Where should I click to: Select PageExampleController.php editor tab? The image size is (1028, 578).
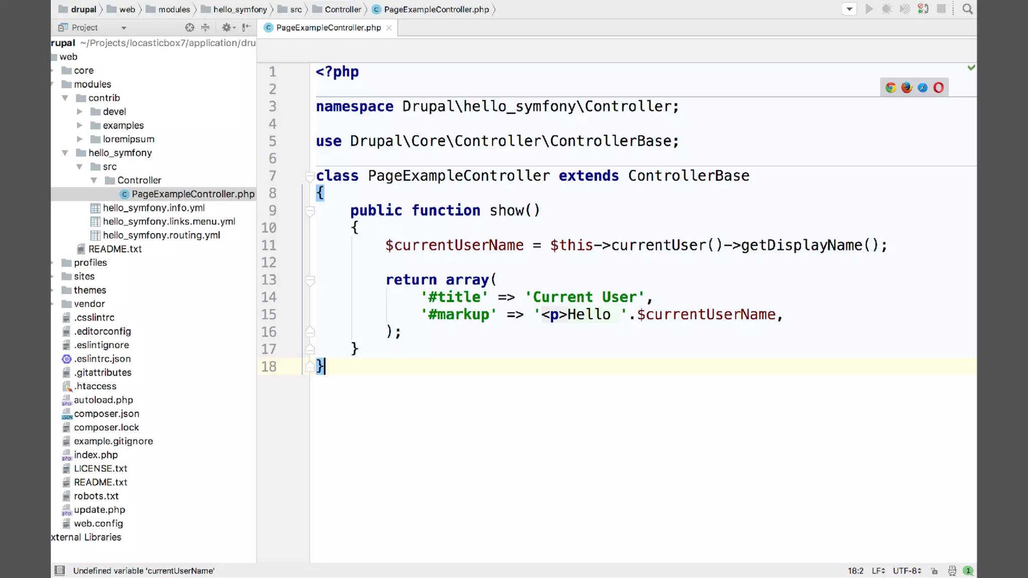[328, 28]
